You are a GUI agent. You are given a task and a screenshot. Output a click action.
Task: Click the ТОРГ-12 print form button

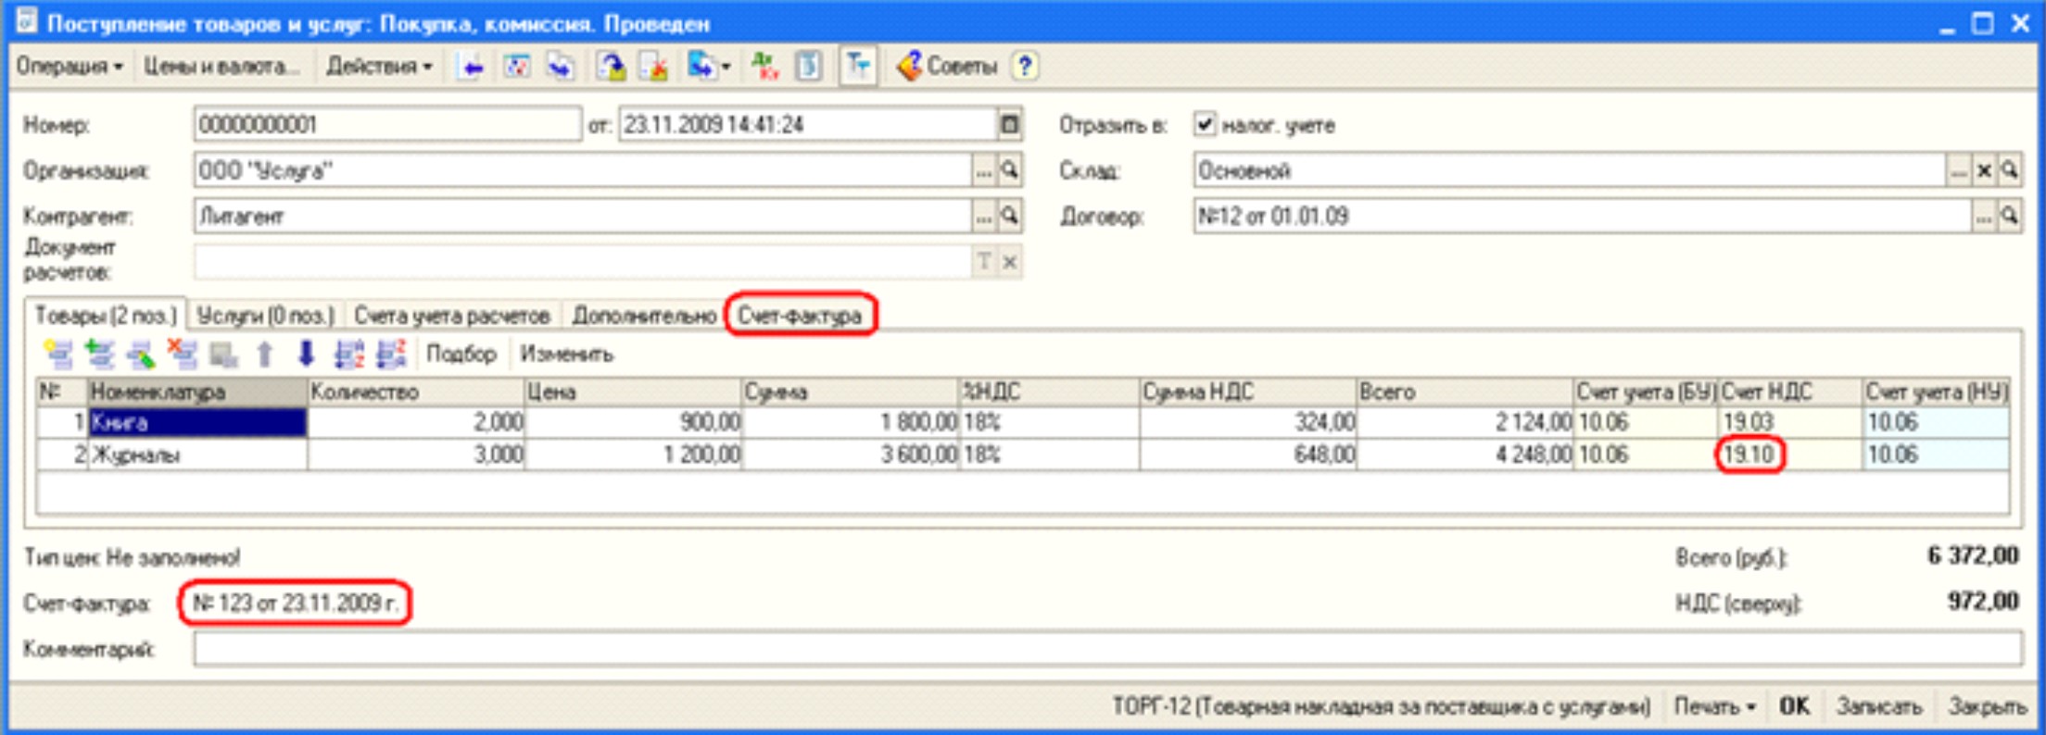click(1381, 707)
